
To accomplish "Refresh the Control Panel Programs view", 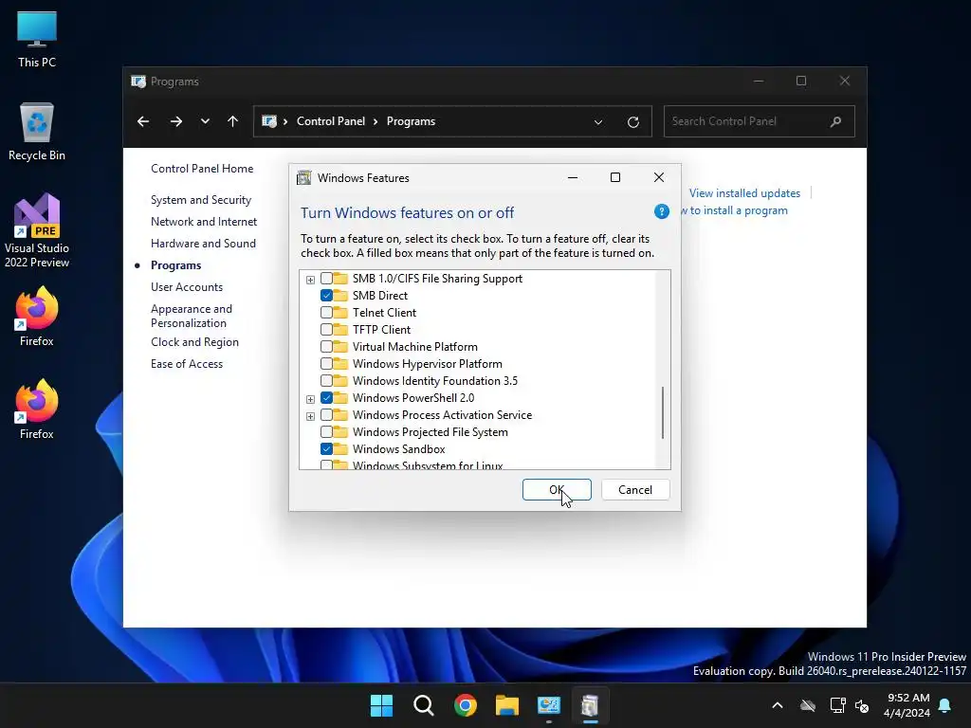I will [632, 122].
